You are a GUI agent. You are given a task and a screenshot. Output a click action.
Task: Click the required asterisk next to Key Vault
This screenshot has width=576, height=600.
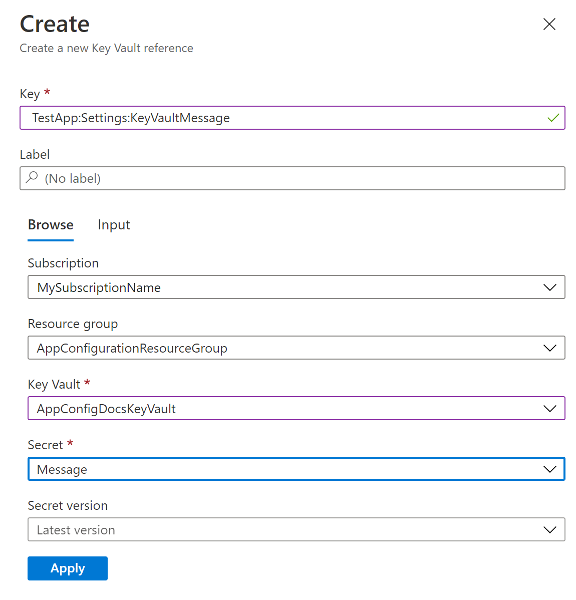click(87, 382)
